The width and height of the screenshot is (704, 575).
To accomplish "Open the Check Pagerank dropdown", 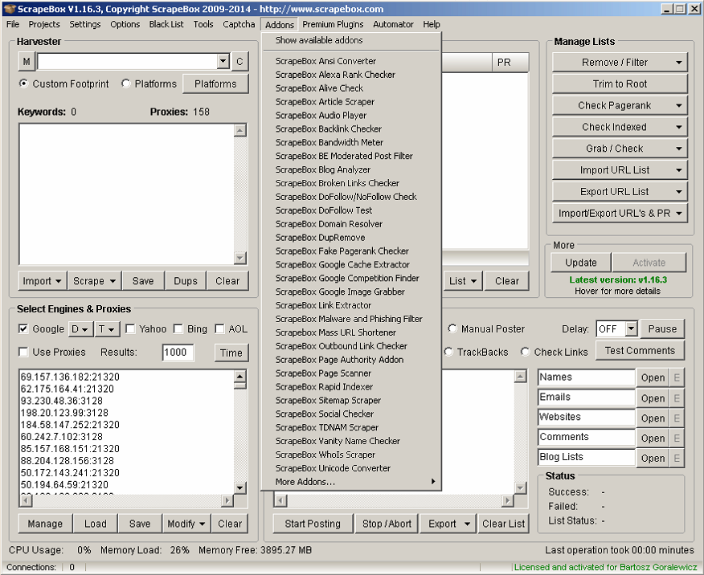I will click(620, 105).
